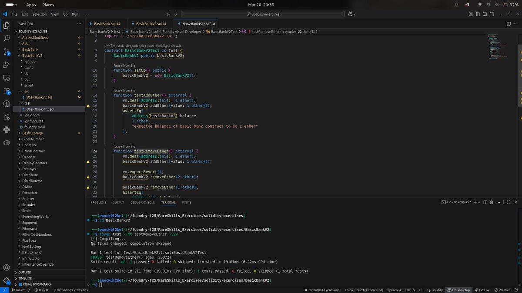
Task: Open the Run and Debug view
Action: tap(7, 65)
